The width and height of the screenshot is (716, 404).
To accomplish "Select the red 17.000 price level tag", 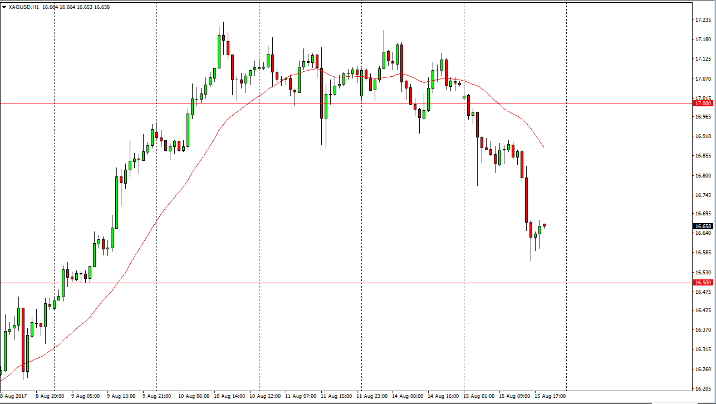I will point(703,104).
